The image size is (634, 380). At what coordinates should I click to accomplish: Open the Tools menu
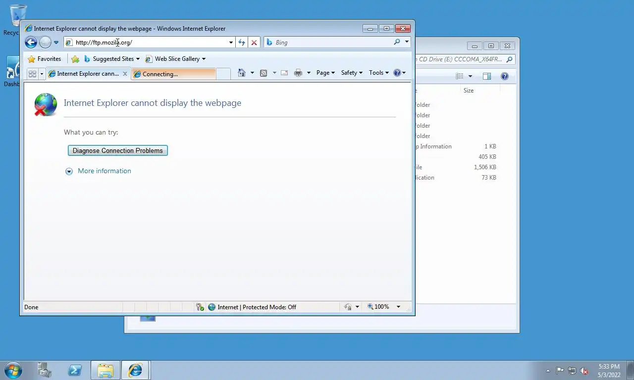tap(379, 73)
